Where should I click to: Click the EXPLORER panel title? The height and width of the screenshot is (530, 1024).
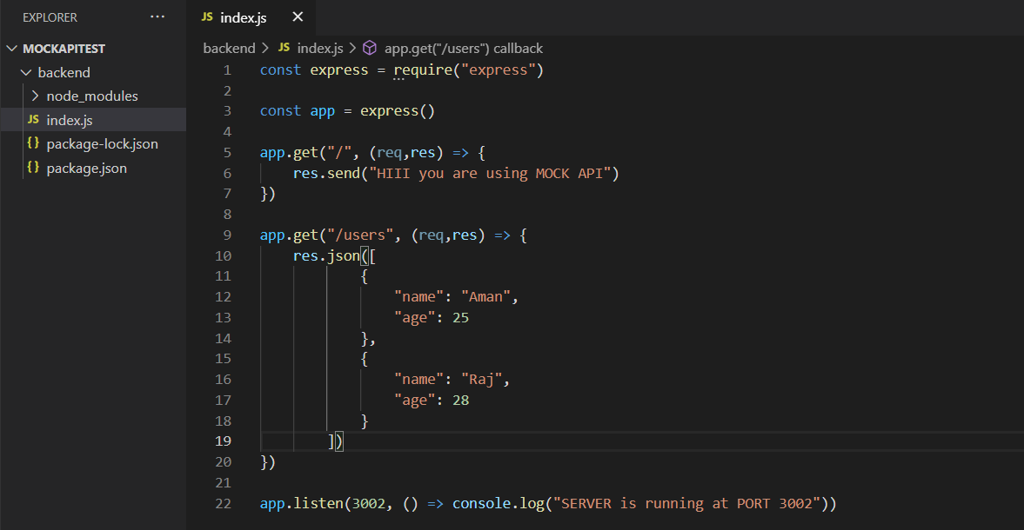tap(50, 17)
